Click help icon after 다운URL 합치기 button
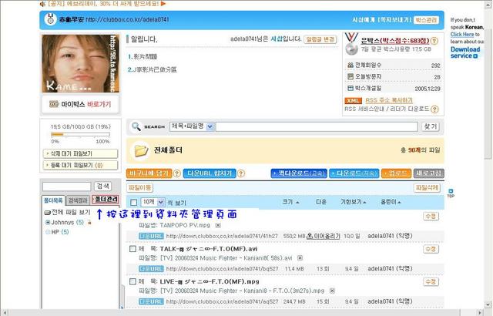The height and width of the screenshot is (316, 493). [x=241, y=173]
